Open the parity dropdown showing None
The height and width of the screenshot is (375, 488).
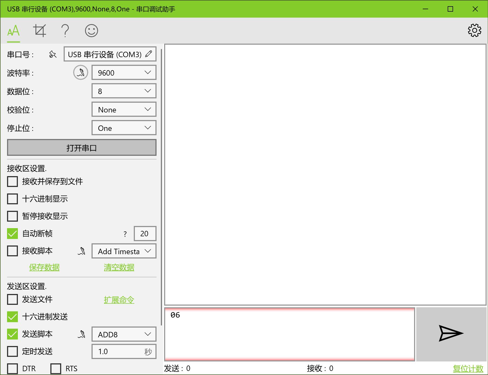(x=124, y=109)
